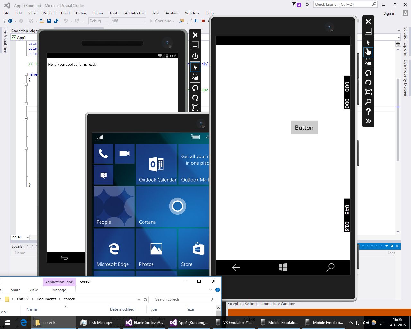Image resolution: width=411 pixels, height=329 pixels.
Task: Select multi-touch input on the right emulator toolbar
Action: click(368, 61)
